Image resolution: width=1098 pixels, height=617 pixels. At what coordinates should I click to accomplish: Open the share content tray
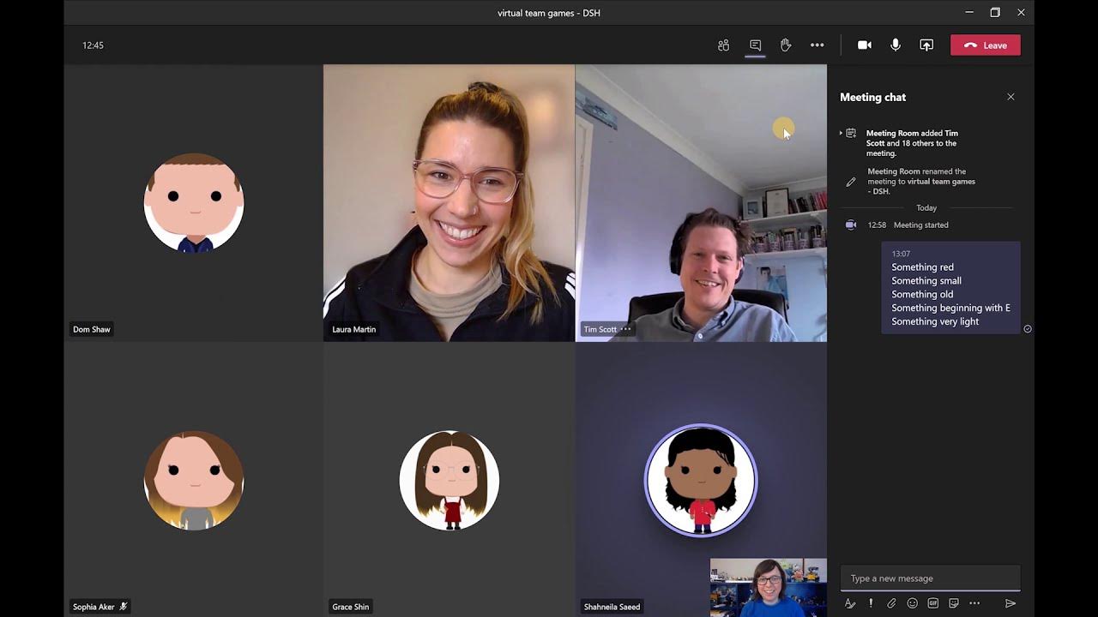[926, 45]
